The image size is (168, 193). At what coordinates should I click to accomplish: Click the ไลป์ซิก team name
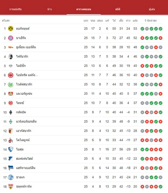point(21,66)
